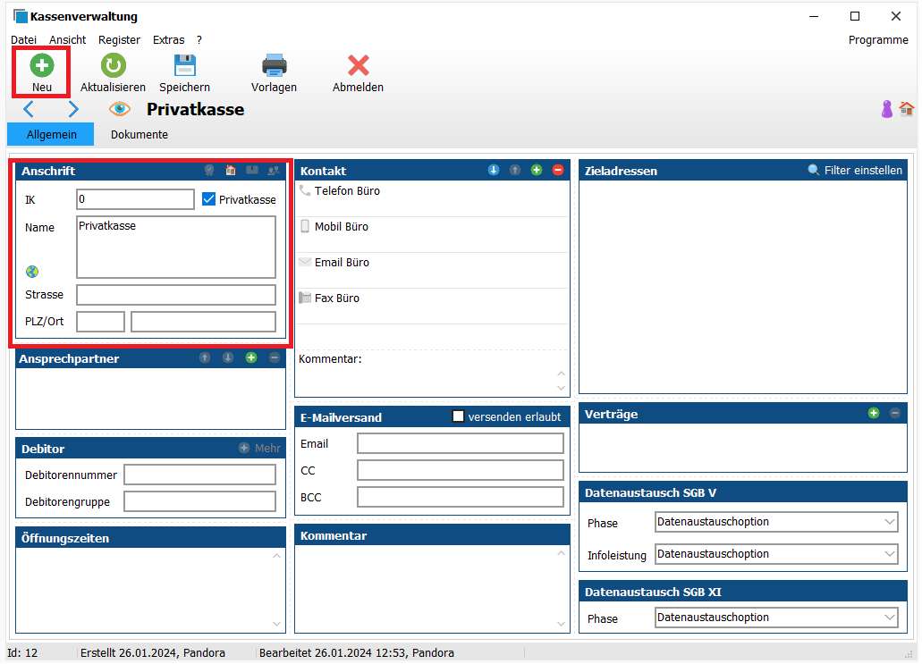The height and width of the screenshot is (664, 922).
Task: Click scroll-down arrow in Kontakt Kommentar box
Action: pyautogui.click(x=561, y=388)
